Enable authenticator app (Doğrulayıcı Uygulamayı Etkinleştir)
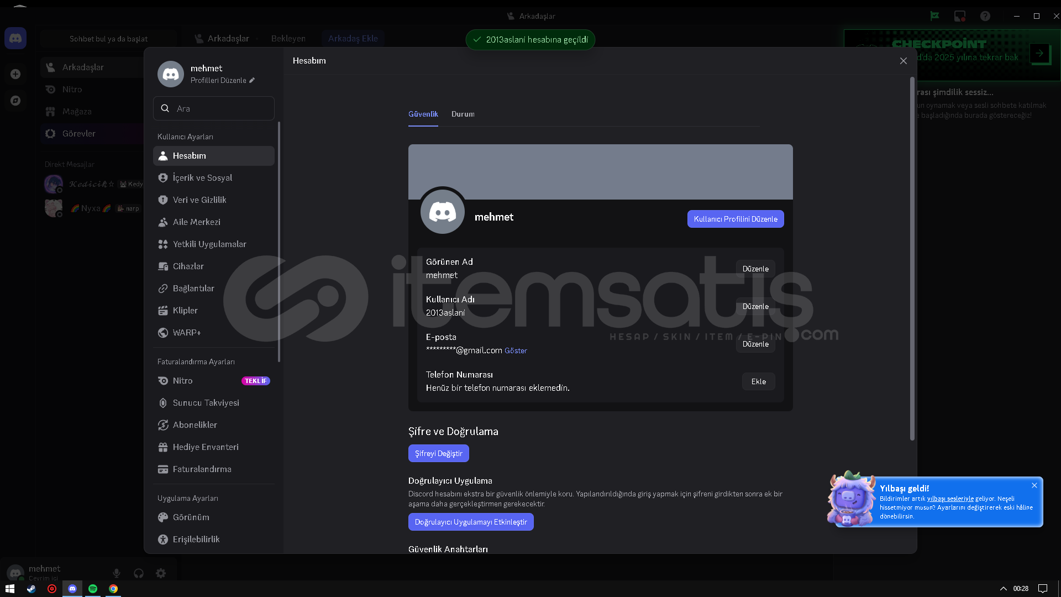Viewport: 1061px width, 597px height. click(470, 522)
